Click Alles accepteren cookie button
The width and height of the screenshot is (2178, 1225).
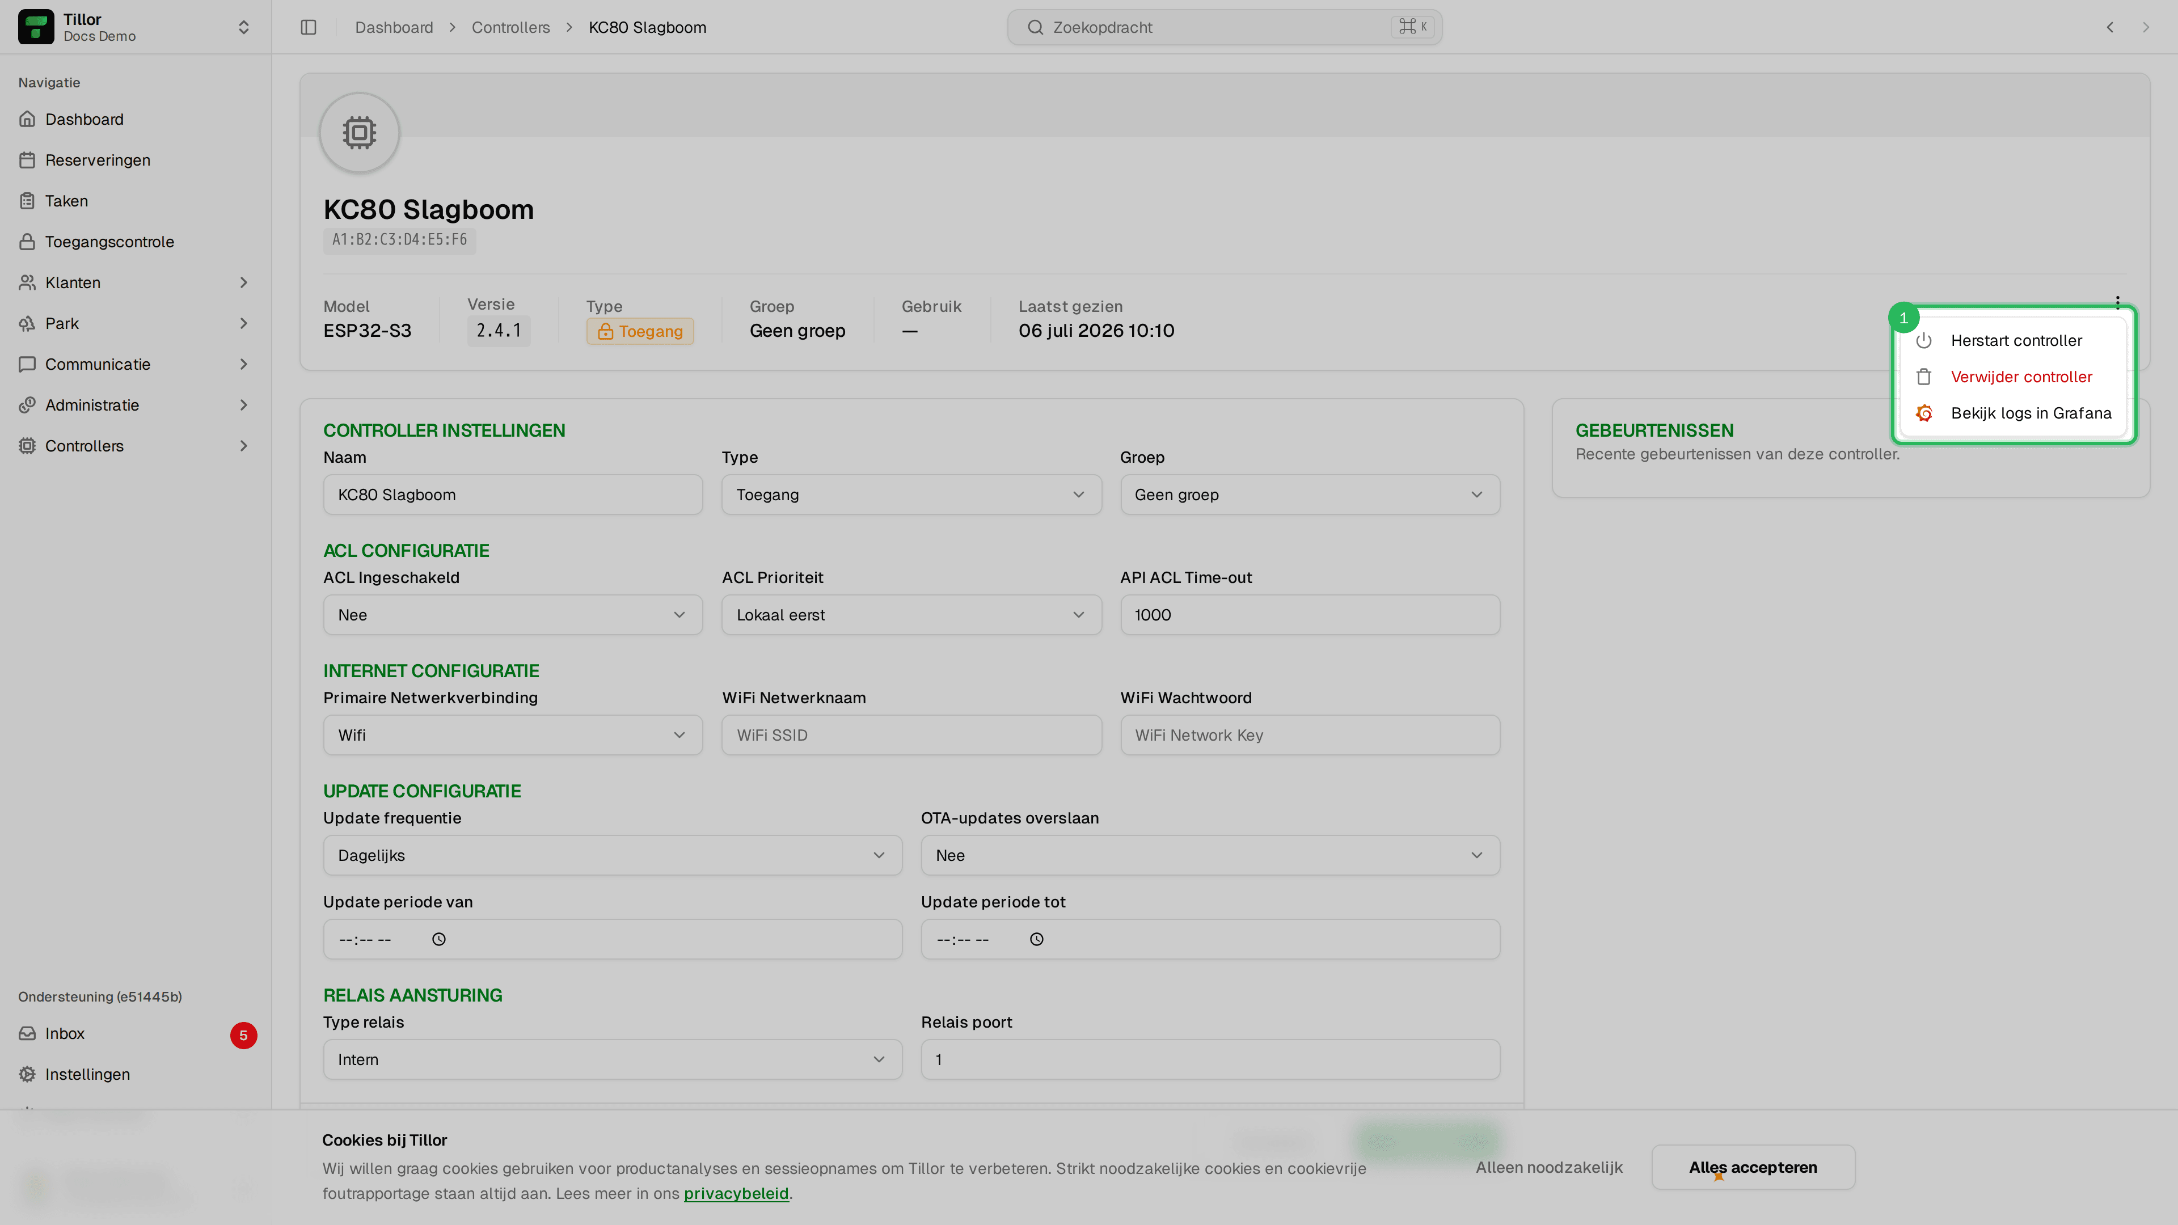tap(1753, 1168)
